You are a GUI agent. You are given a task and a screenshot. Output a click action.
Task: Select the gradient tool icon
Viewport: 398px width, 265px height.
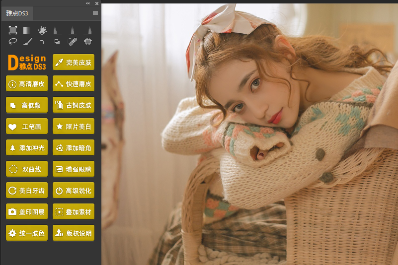(27, 30)
